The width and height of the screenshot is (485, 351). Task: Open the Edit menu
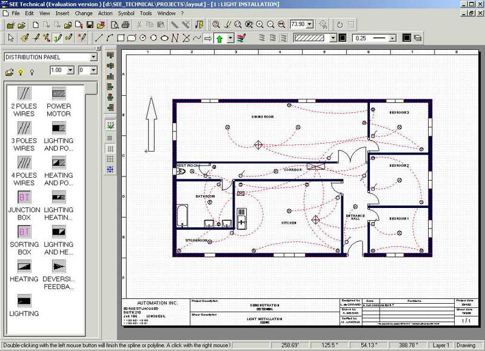pyautogui.click(x=29, y=13)
